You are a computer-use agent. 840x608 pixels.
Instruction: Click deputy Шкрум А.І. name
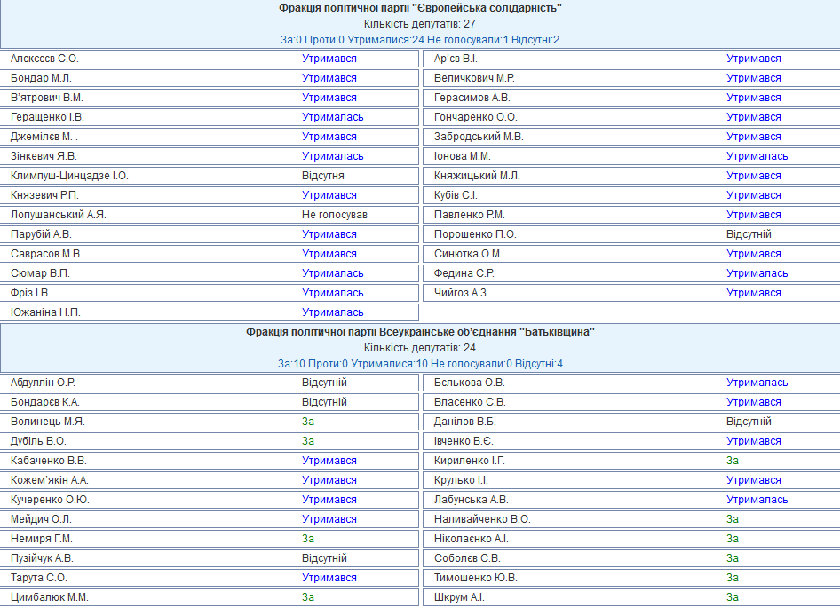click(459, 597)
